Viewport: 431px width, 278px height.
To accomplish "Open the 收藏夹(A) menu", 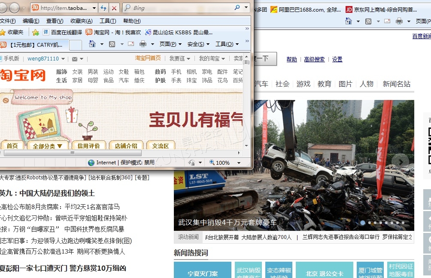I will [82, 21].
